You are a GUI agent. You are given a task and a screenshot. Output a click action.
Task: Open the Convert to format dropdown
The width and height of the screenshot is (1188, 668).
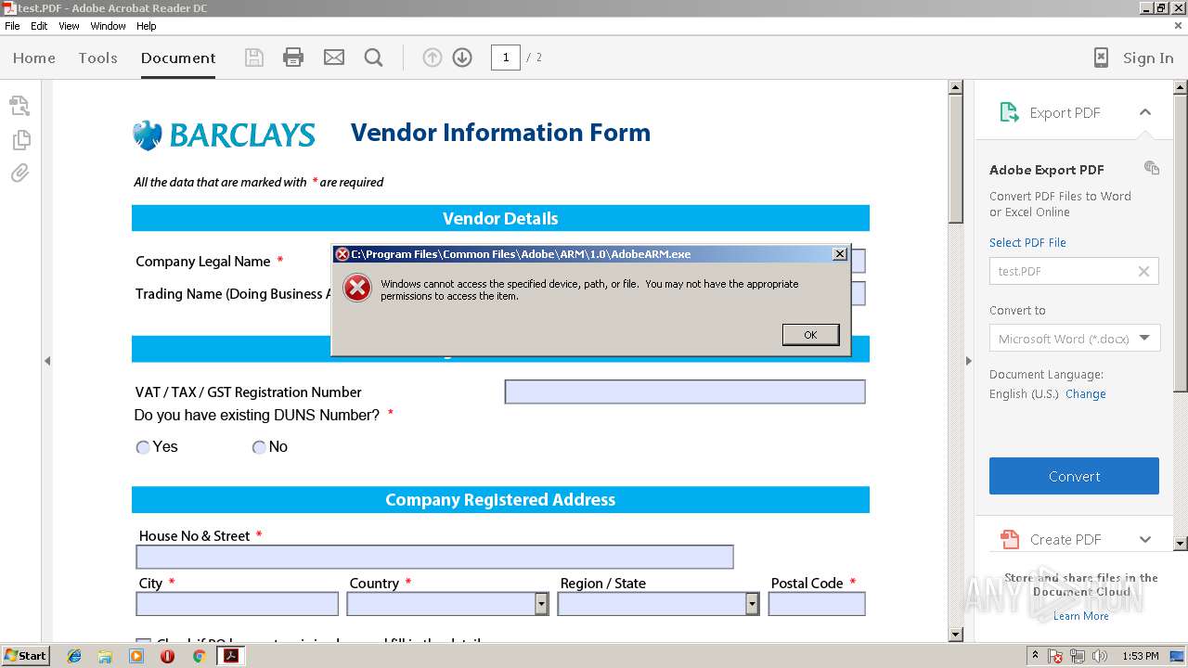[x=1144, y=339]
